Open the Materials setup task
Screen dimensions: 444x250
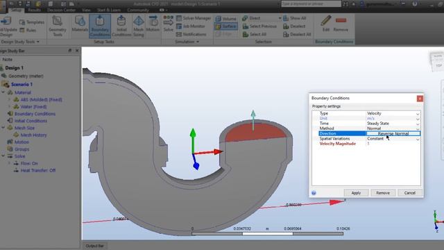[80, 24]
